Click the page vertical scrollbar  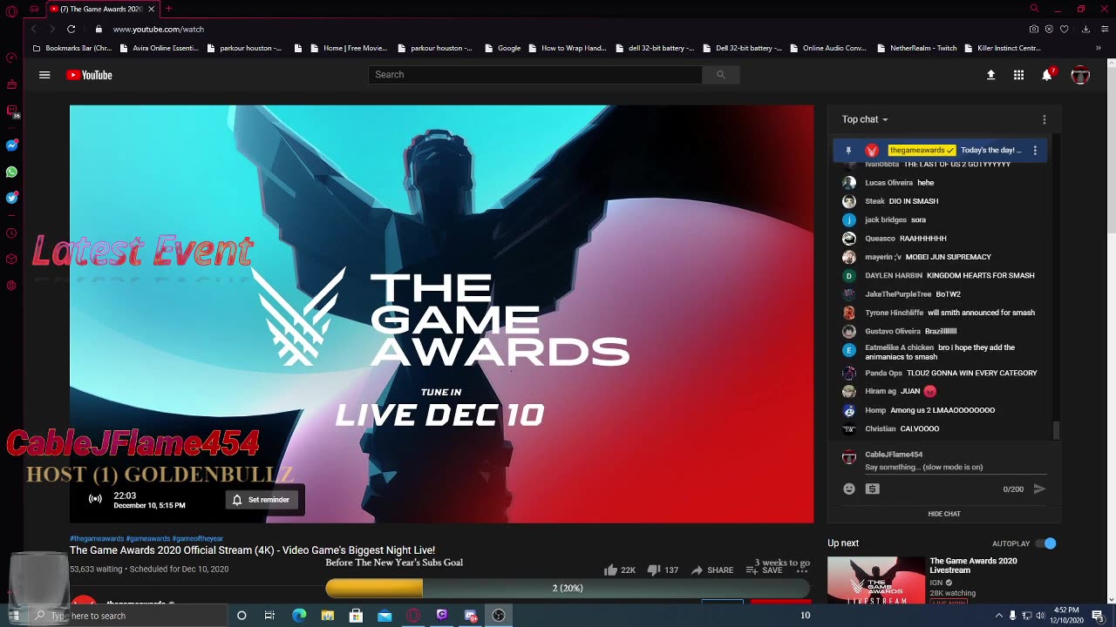tap(1111, 148)
